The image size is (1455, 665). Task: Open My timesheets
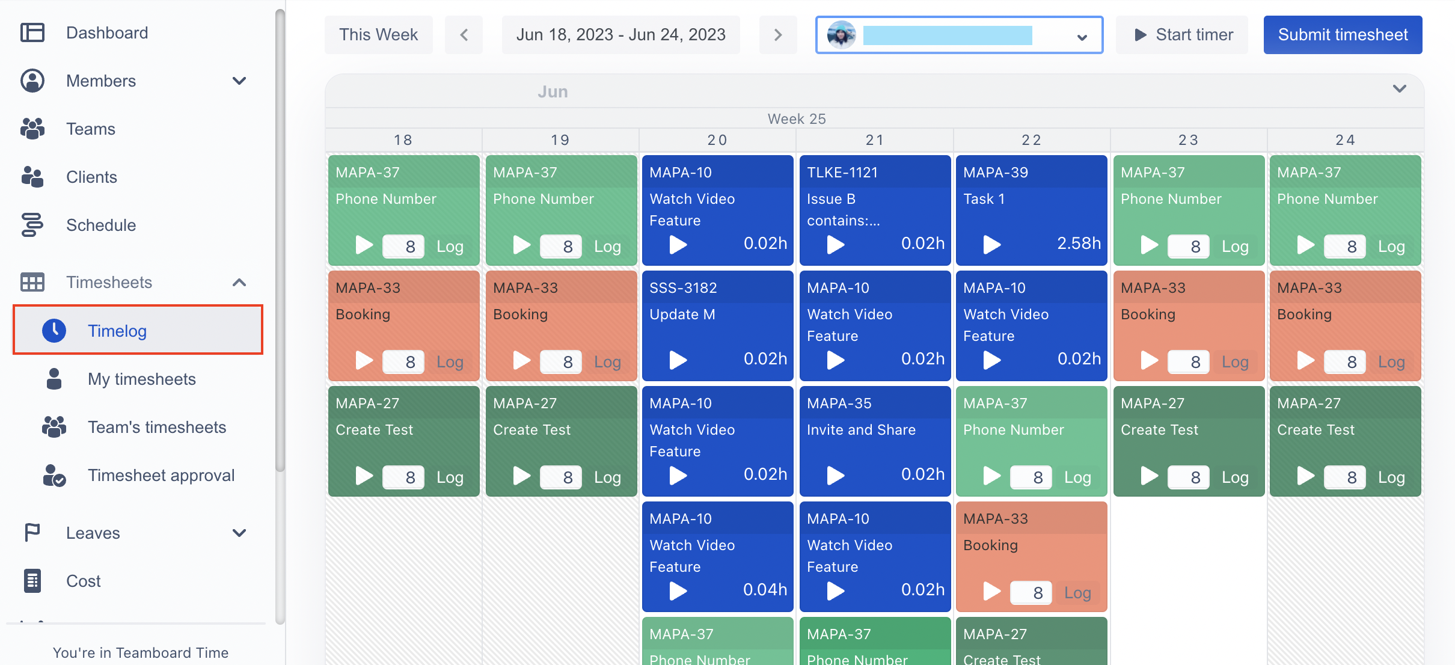coord(142,379)
